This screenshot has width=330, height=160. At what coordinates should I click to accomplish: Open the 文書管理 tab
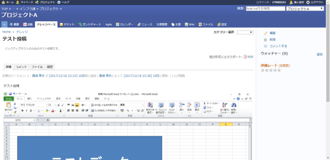click(x=162, y=24)
